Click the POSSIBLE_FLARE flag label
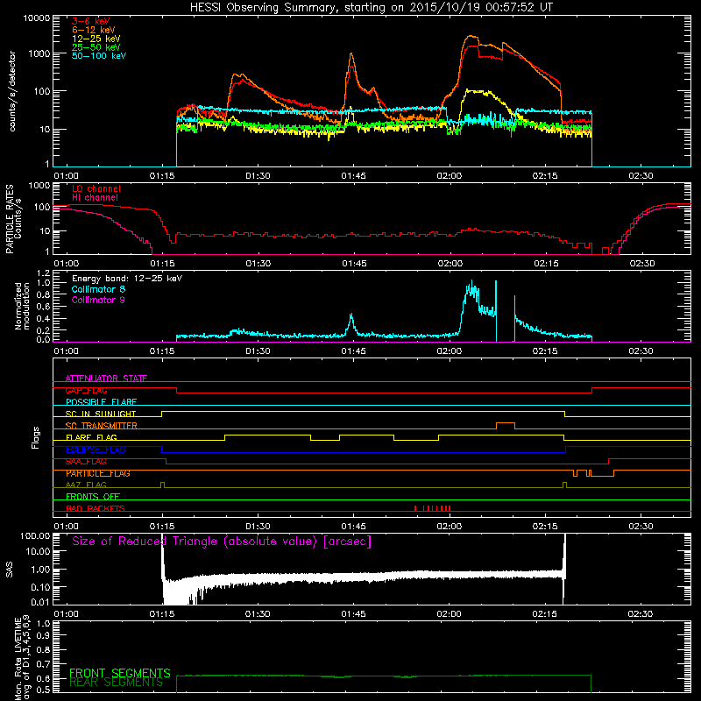 point(101,402)
